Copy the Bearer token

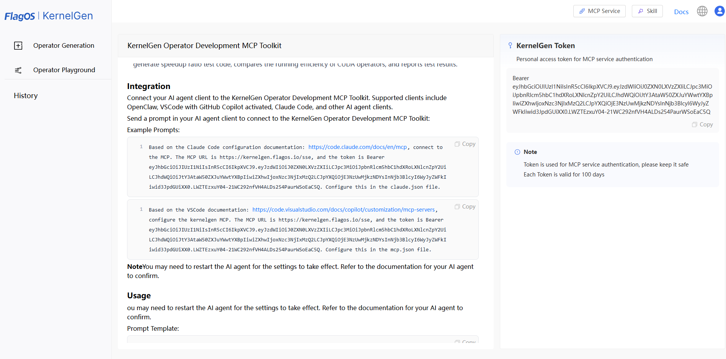point(702,125)
